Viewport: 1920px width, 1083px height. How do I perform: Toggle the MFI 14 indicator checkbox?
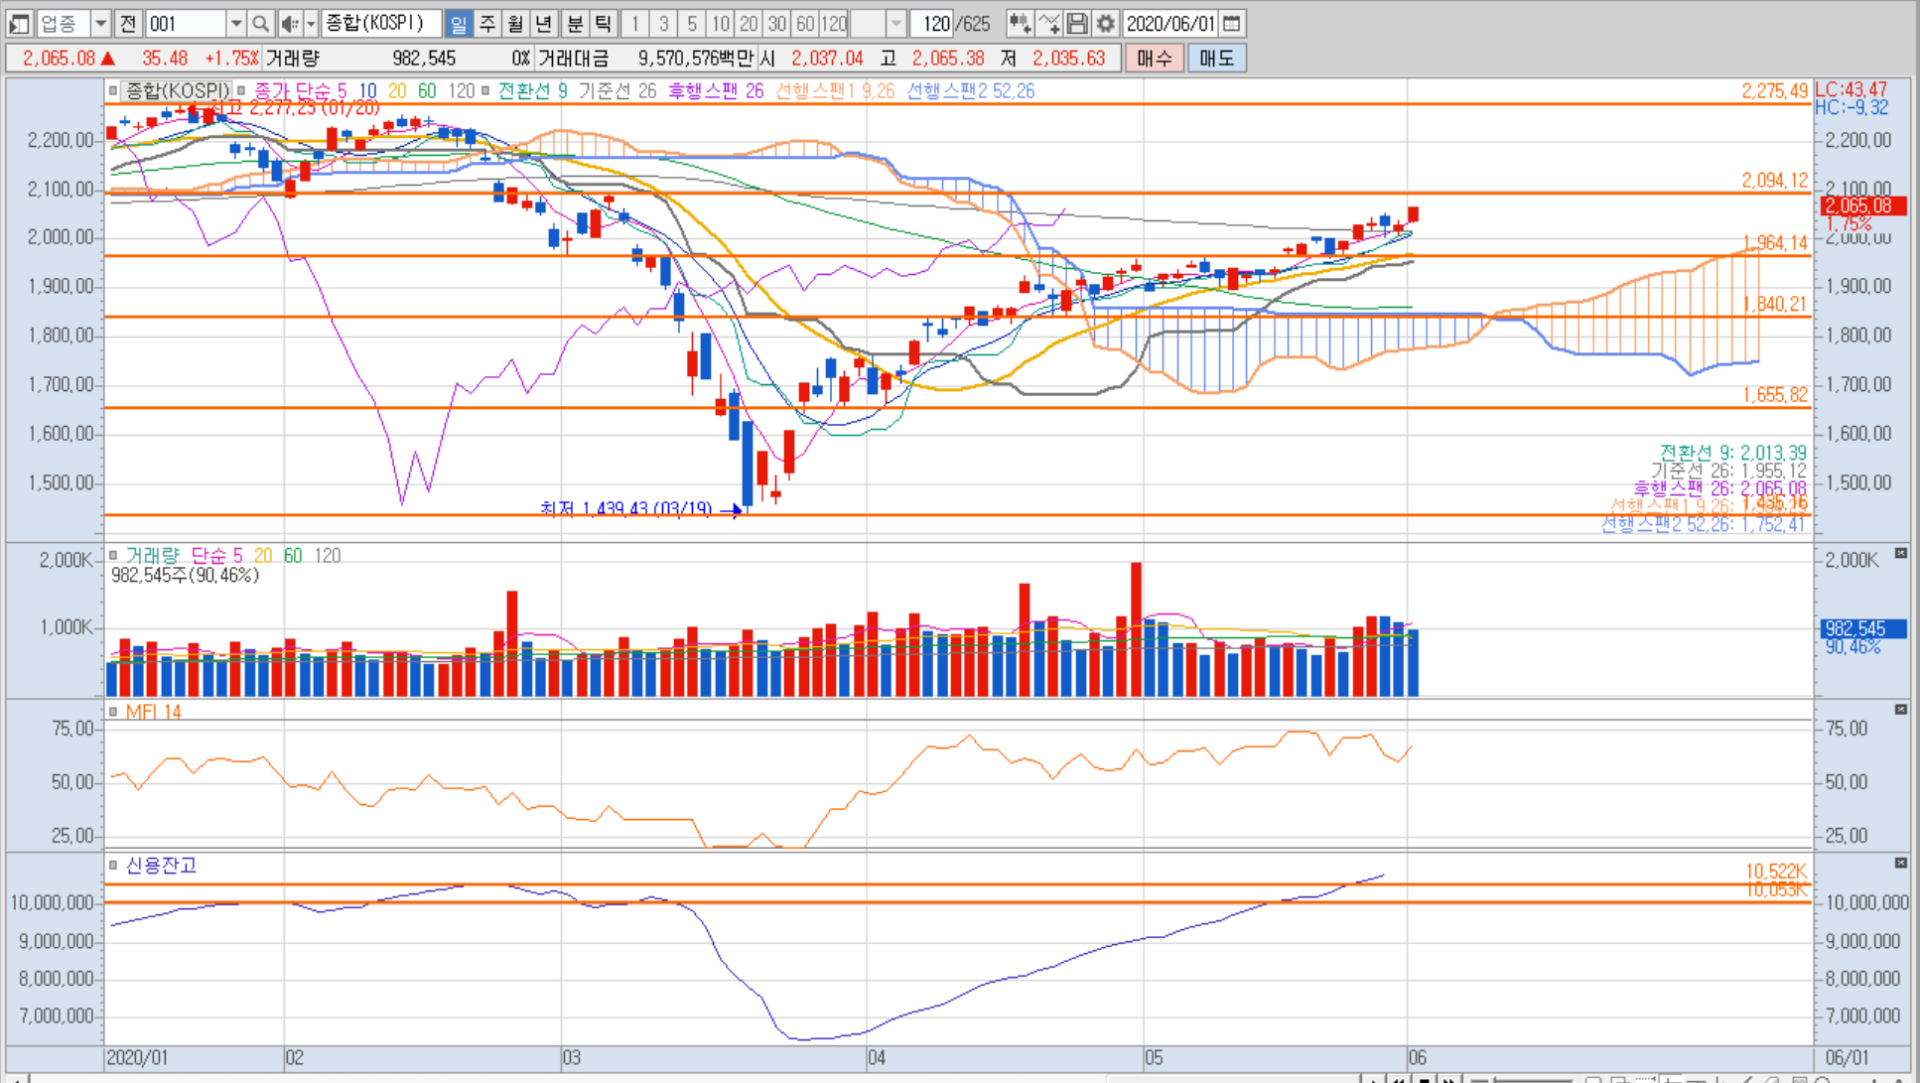coord(113,712)
